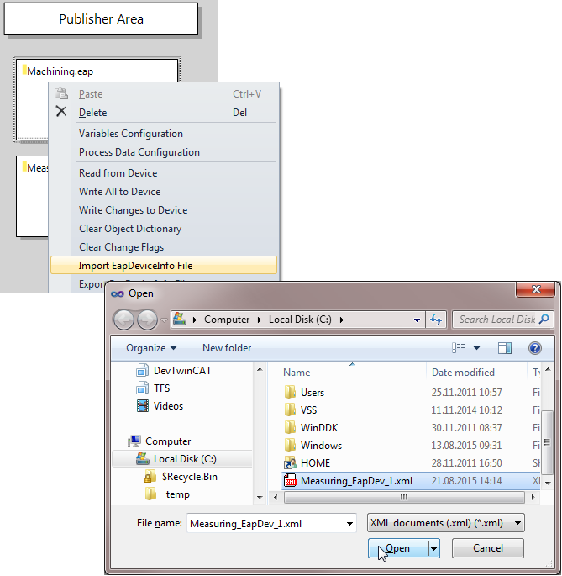Choose Delete from the context menu
Image resolution: width=562 pixels, height=576 pixels.
click(164, 113)
